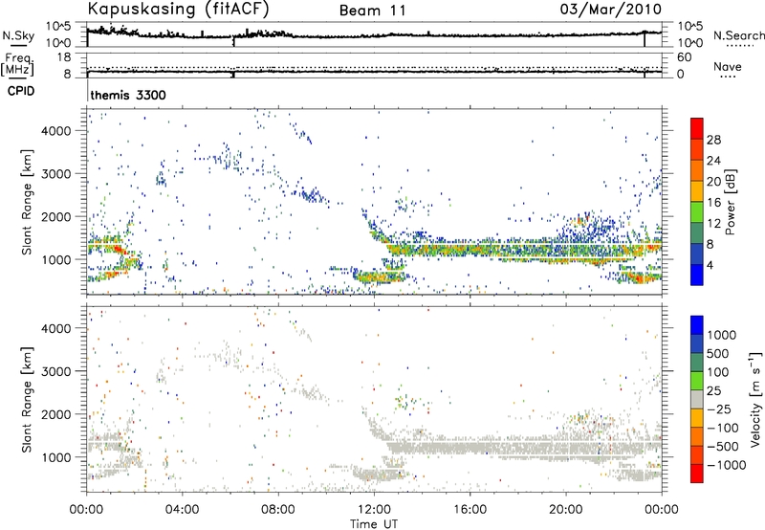This screenshot has height=530, width=765.
Task: Click the red swatch of Power colorbar
Action: coord(697,128)
